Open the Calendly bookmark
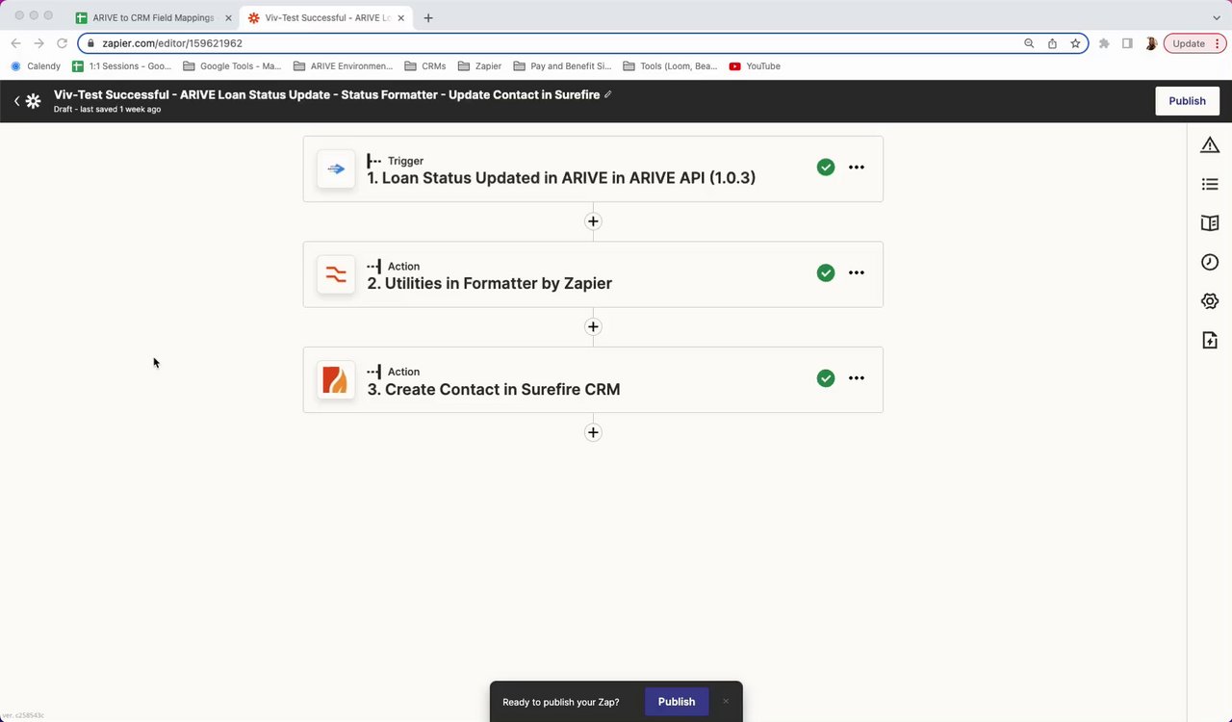The width and height of the screenshot is (1232, 722). coord(36,66)
